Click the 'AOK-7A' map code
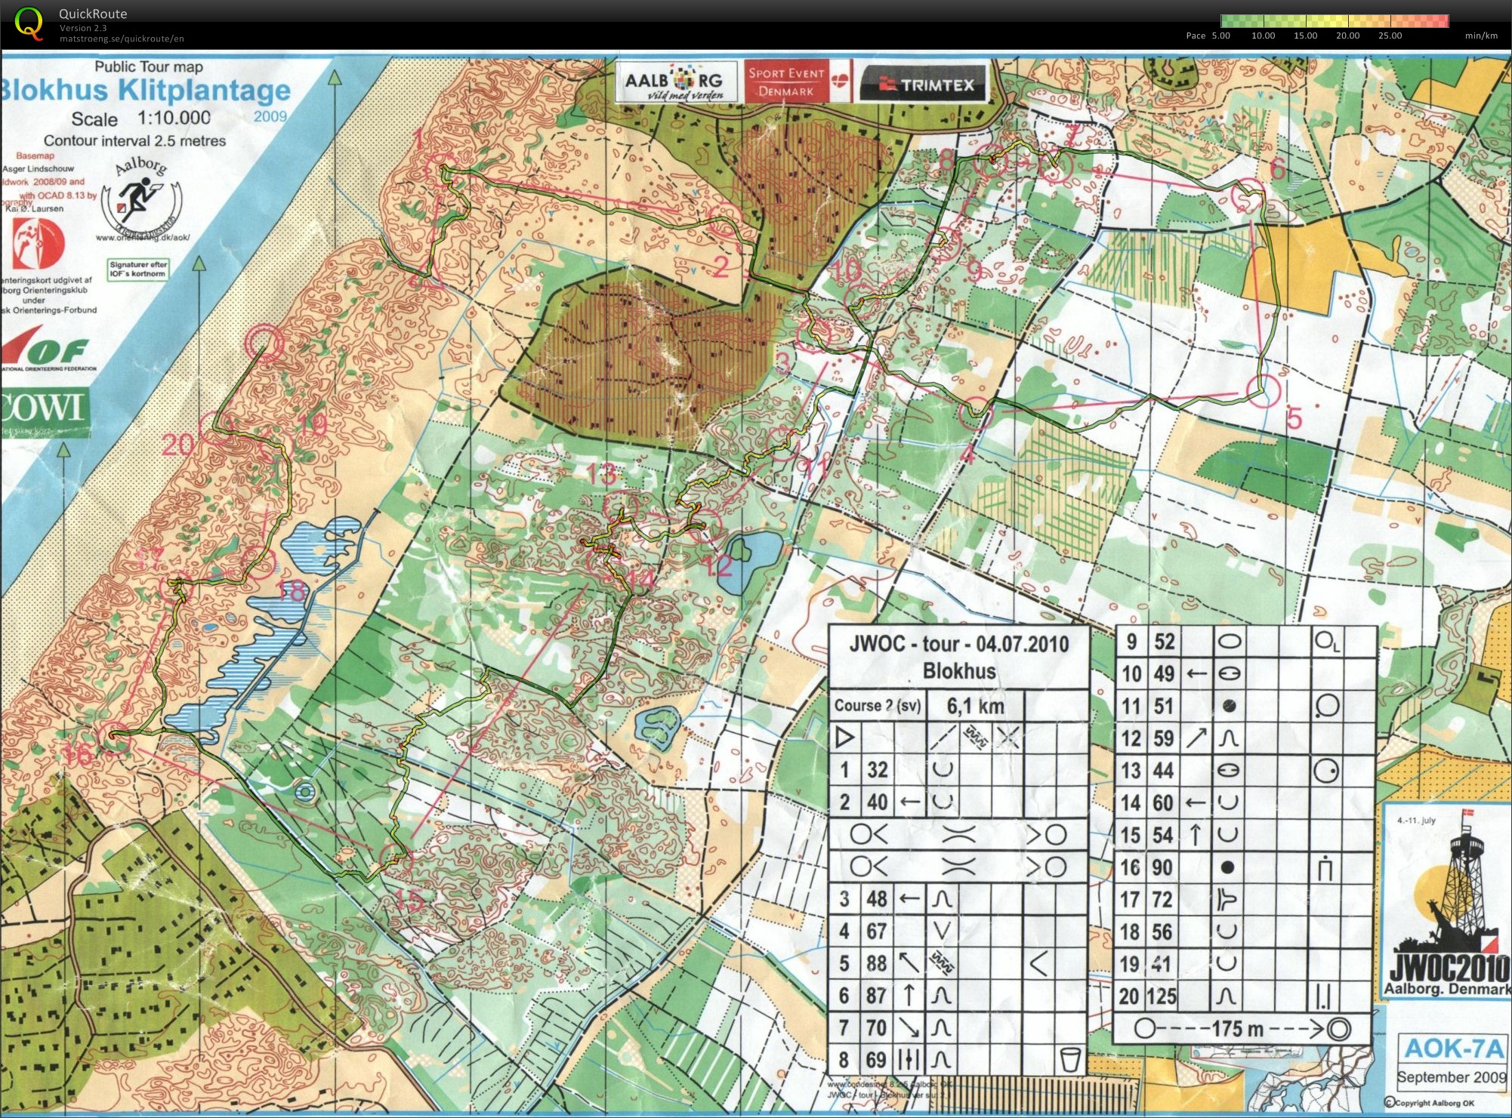The width and height of the screenshot is (1512, 1118). pyautogui.click(x=1453, y=1049)
